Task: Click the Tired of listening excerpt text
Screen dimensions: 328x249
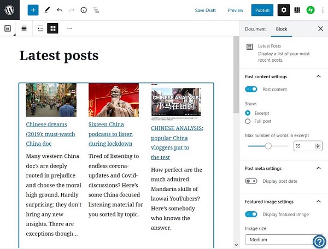Action: coord(116,185)
